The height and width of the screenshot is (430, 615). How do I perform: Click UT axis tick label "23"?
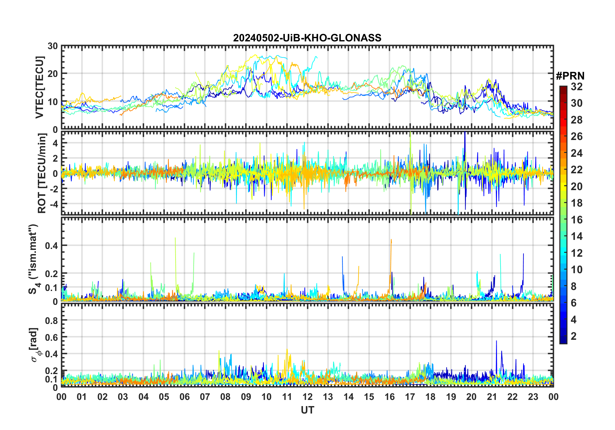[x=533, y=397]
